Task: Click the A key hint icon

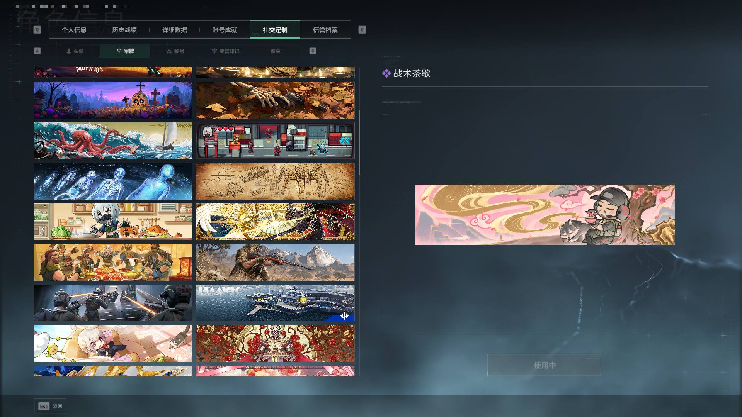Action: click(x=37, y=51)
